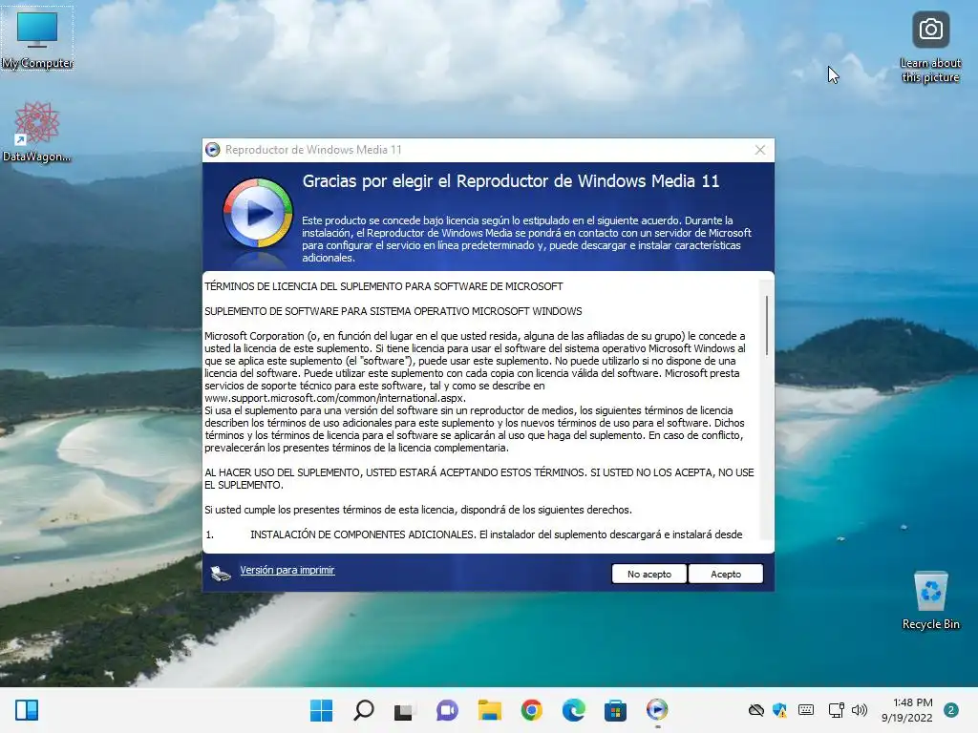Click the large Windows Media Player logo
The width and height of the screenshot is (978, 733).
point(258,214)
